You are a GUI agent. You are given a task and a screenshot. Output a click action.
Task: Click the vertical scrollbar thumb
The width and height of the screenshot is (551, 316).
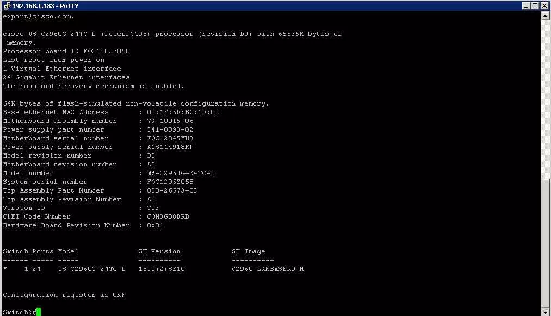pyautogui.click(x=545, y=243)
